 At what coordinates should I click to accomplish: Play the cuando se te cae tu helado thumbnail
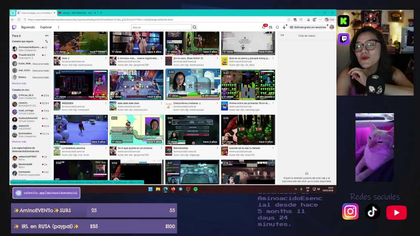click(x=248, y=130)
